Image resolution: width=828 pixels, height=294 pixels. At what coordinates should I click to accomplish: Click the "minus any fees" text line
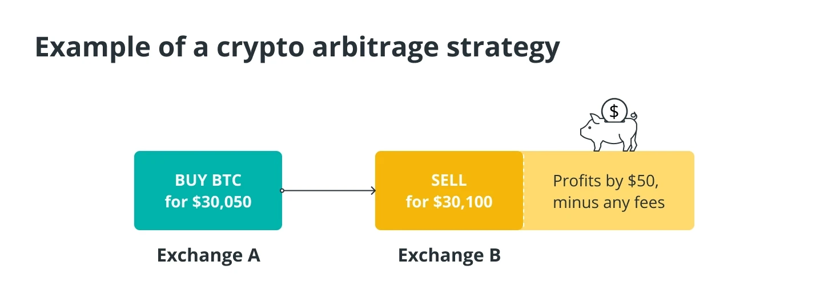[x=609, y=202]
